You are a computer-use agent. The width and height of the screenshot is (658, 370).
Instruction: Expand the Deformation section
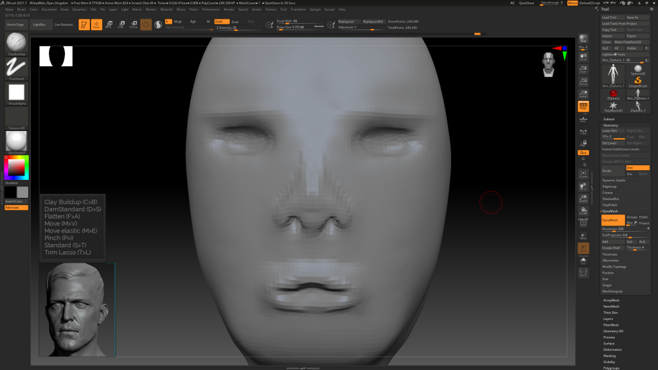612,349
